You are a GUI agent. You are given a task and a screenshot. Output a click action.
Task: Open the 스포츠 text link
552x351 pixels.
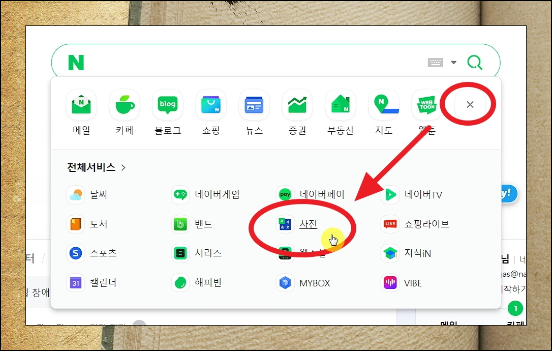[x=103, y=253]
